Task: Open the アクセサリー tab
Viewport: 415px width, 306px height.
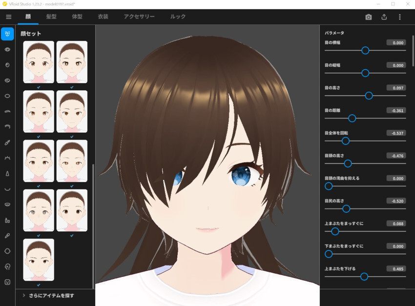Action: (x=139, y=17)
